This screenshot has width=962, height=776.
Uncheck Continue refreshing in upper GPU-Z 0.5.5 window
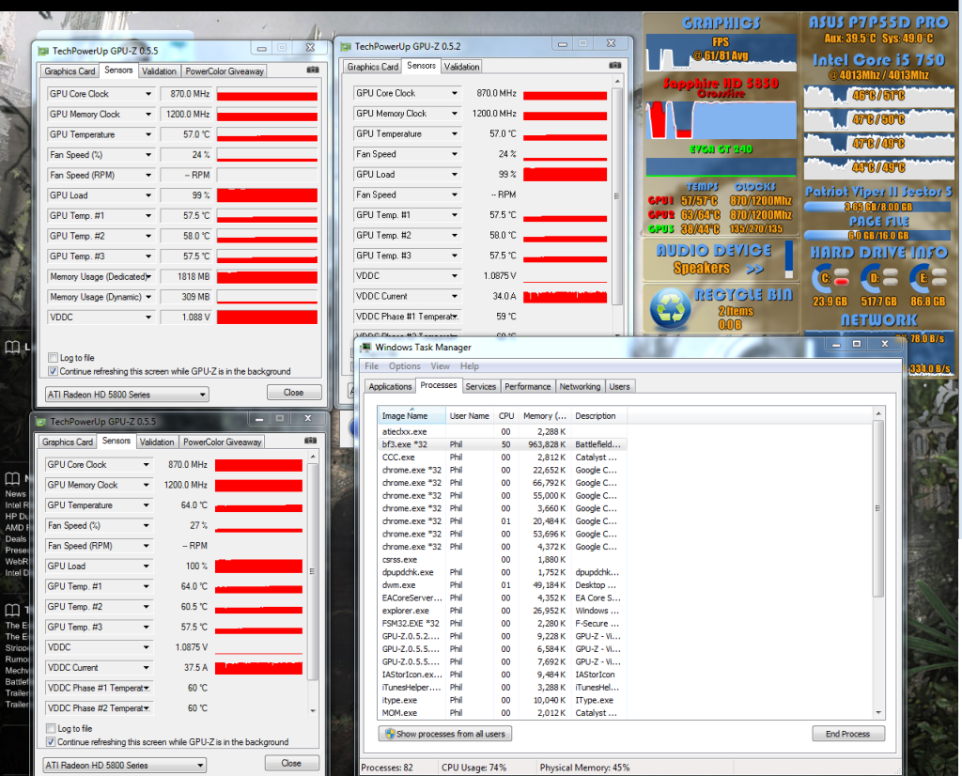point(54,371)
